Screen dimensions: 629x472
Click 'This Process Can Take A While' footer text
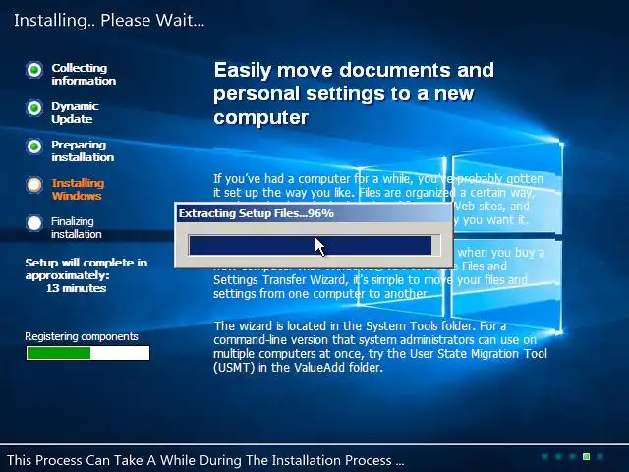pos(205,460)
